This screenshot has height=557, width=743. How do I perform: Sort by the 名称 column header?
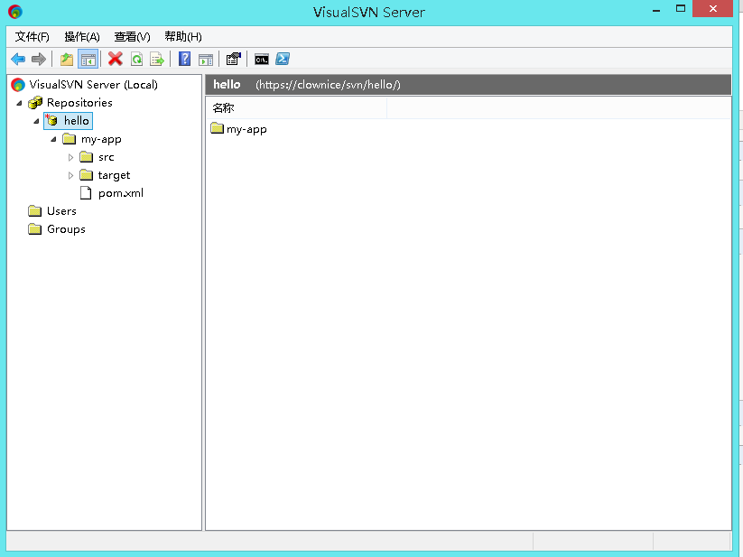222,107
